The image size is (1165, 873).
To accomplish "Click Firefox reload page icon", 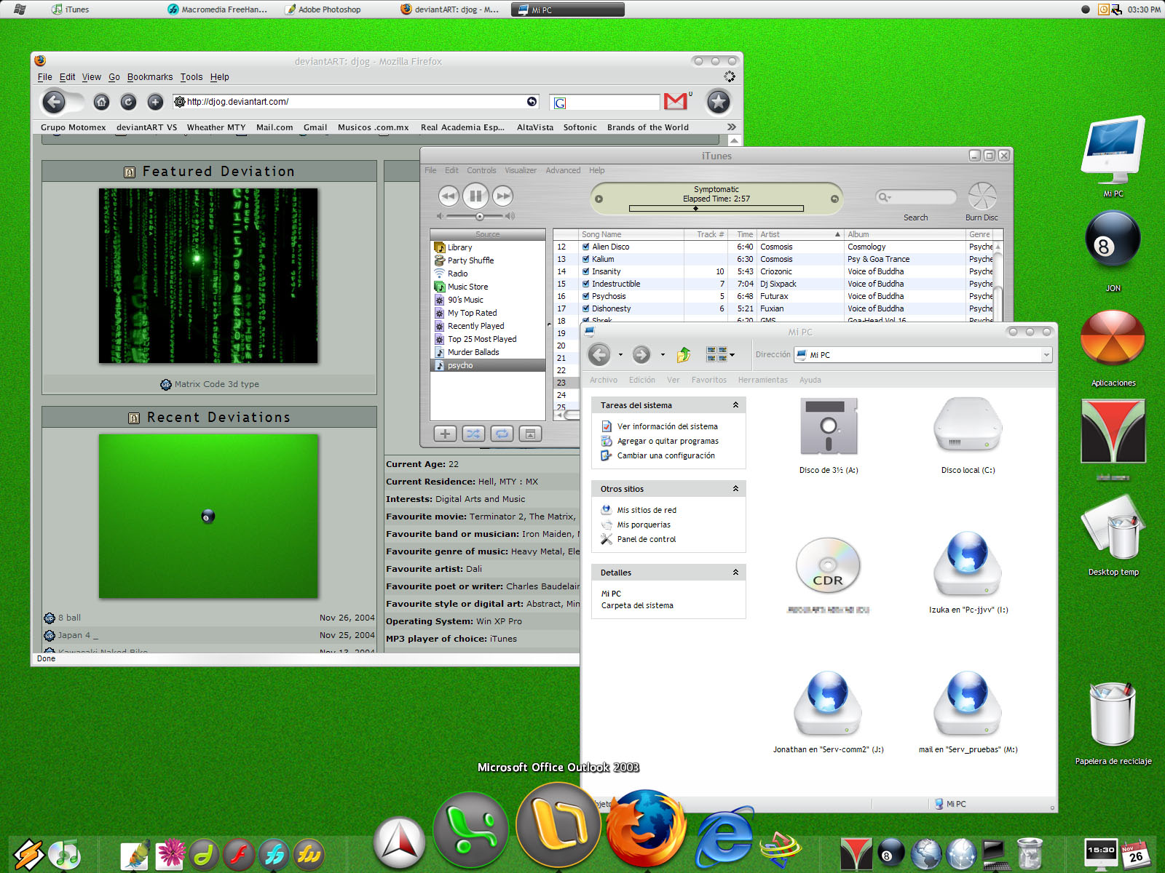I will click(x=128, y=102).
